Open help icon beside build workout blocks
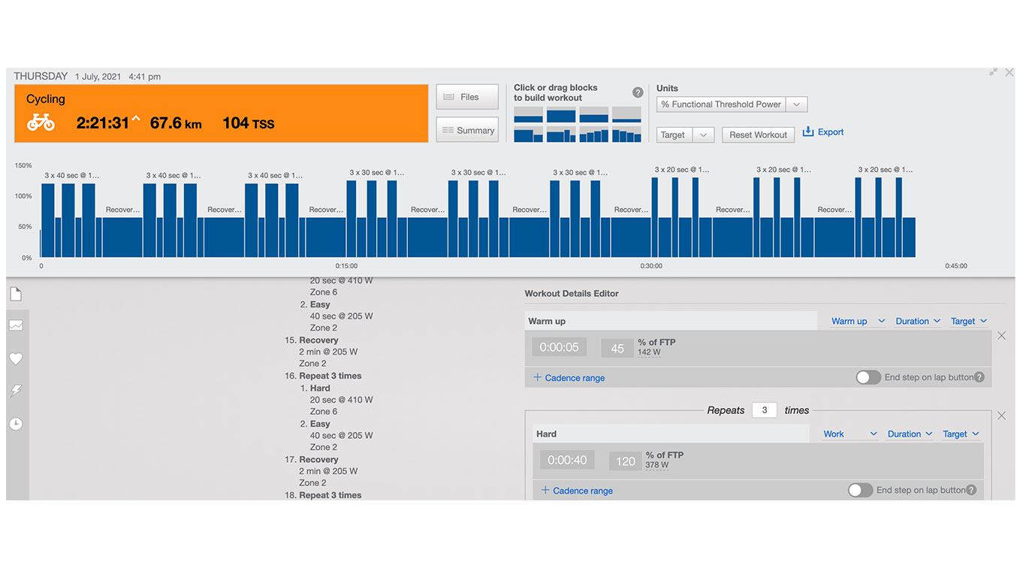The image size is (1026, 577). (x=638, y=92)
